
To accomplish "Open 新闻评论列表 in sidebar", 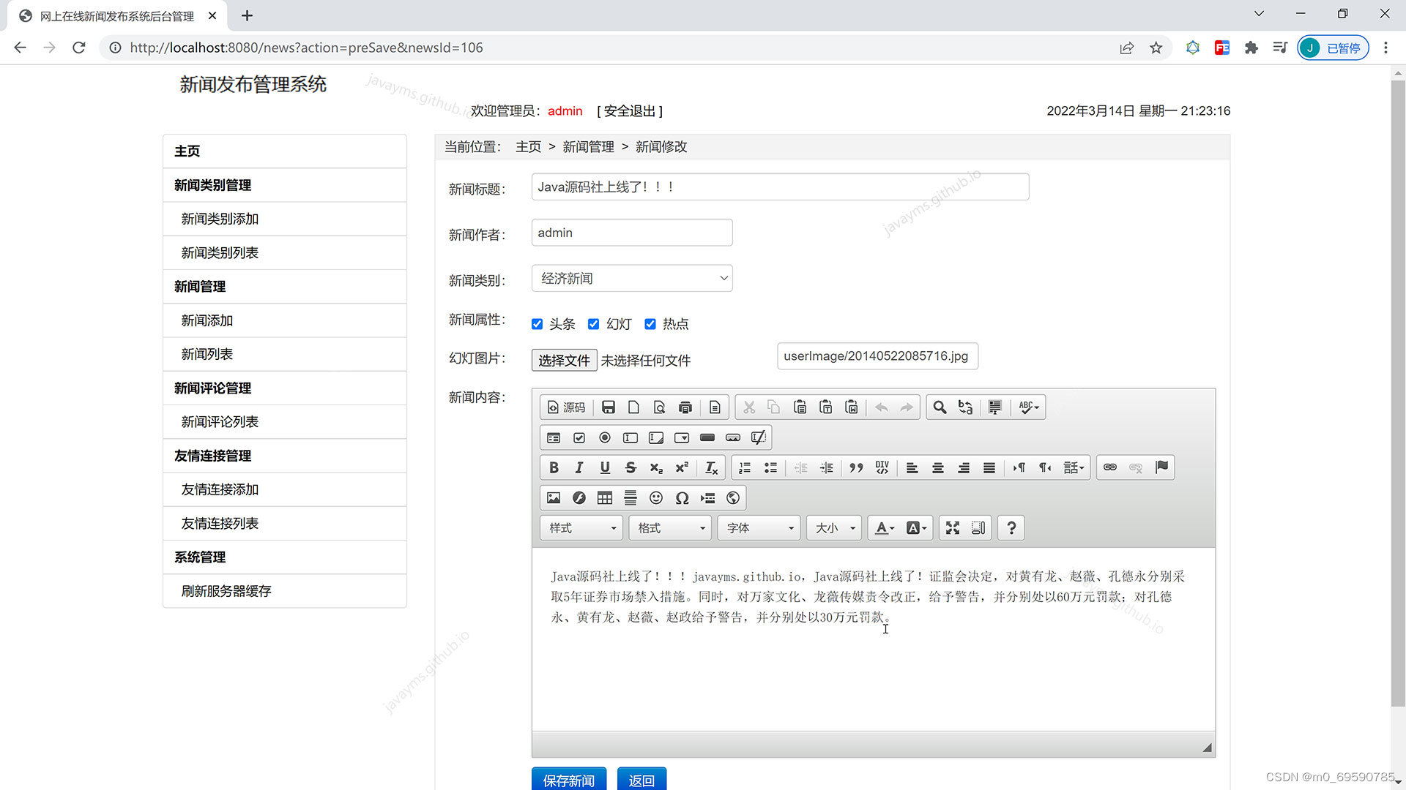I will tap(285, 422).
